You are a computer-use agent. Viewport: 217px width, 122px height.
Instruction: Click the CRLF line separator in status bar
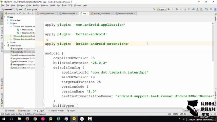175,114
